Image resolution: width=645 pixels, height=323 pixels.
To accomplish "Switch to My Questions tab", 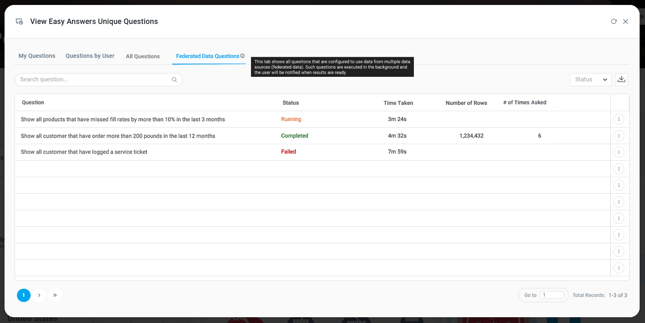I will pyautogui.click(x=37, y=56).
